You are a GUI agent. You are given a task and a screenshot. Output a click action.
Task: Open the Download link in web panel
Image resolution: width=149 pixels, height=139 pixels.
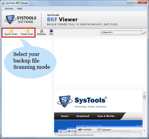tap(83, 116)
